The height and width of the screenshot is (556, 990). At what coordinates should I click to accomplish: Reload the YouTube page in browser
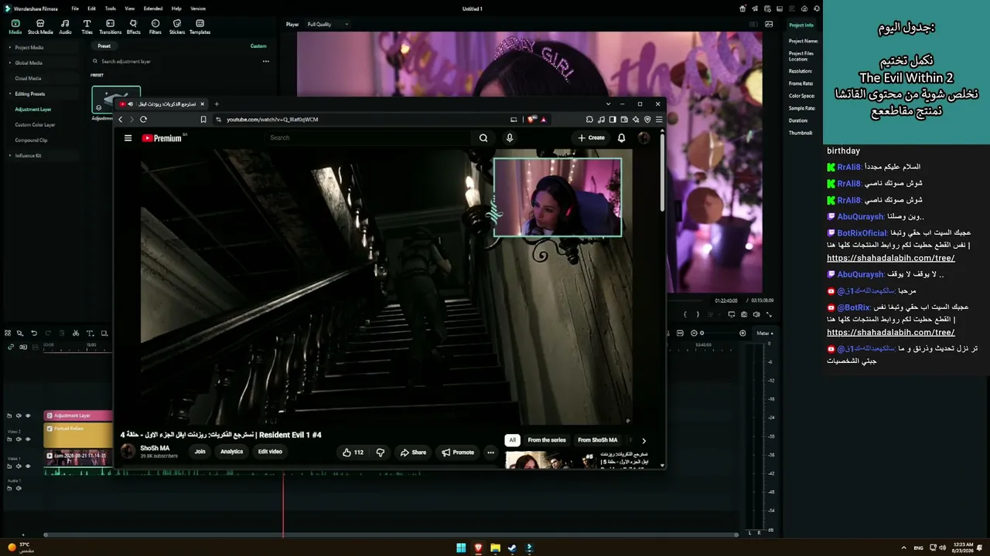pyautogui.click(x=143, y=120)
